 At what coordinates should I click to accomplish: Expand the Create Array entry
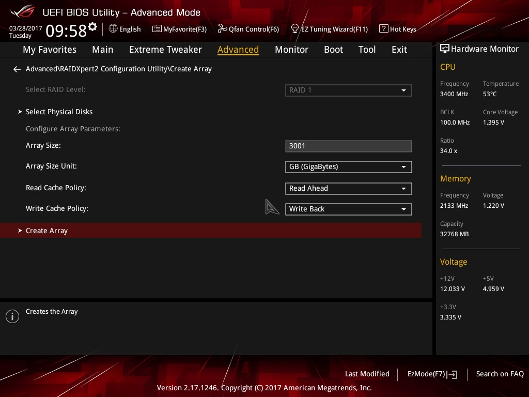46,230
